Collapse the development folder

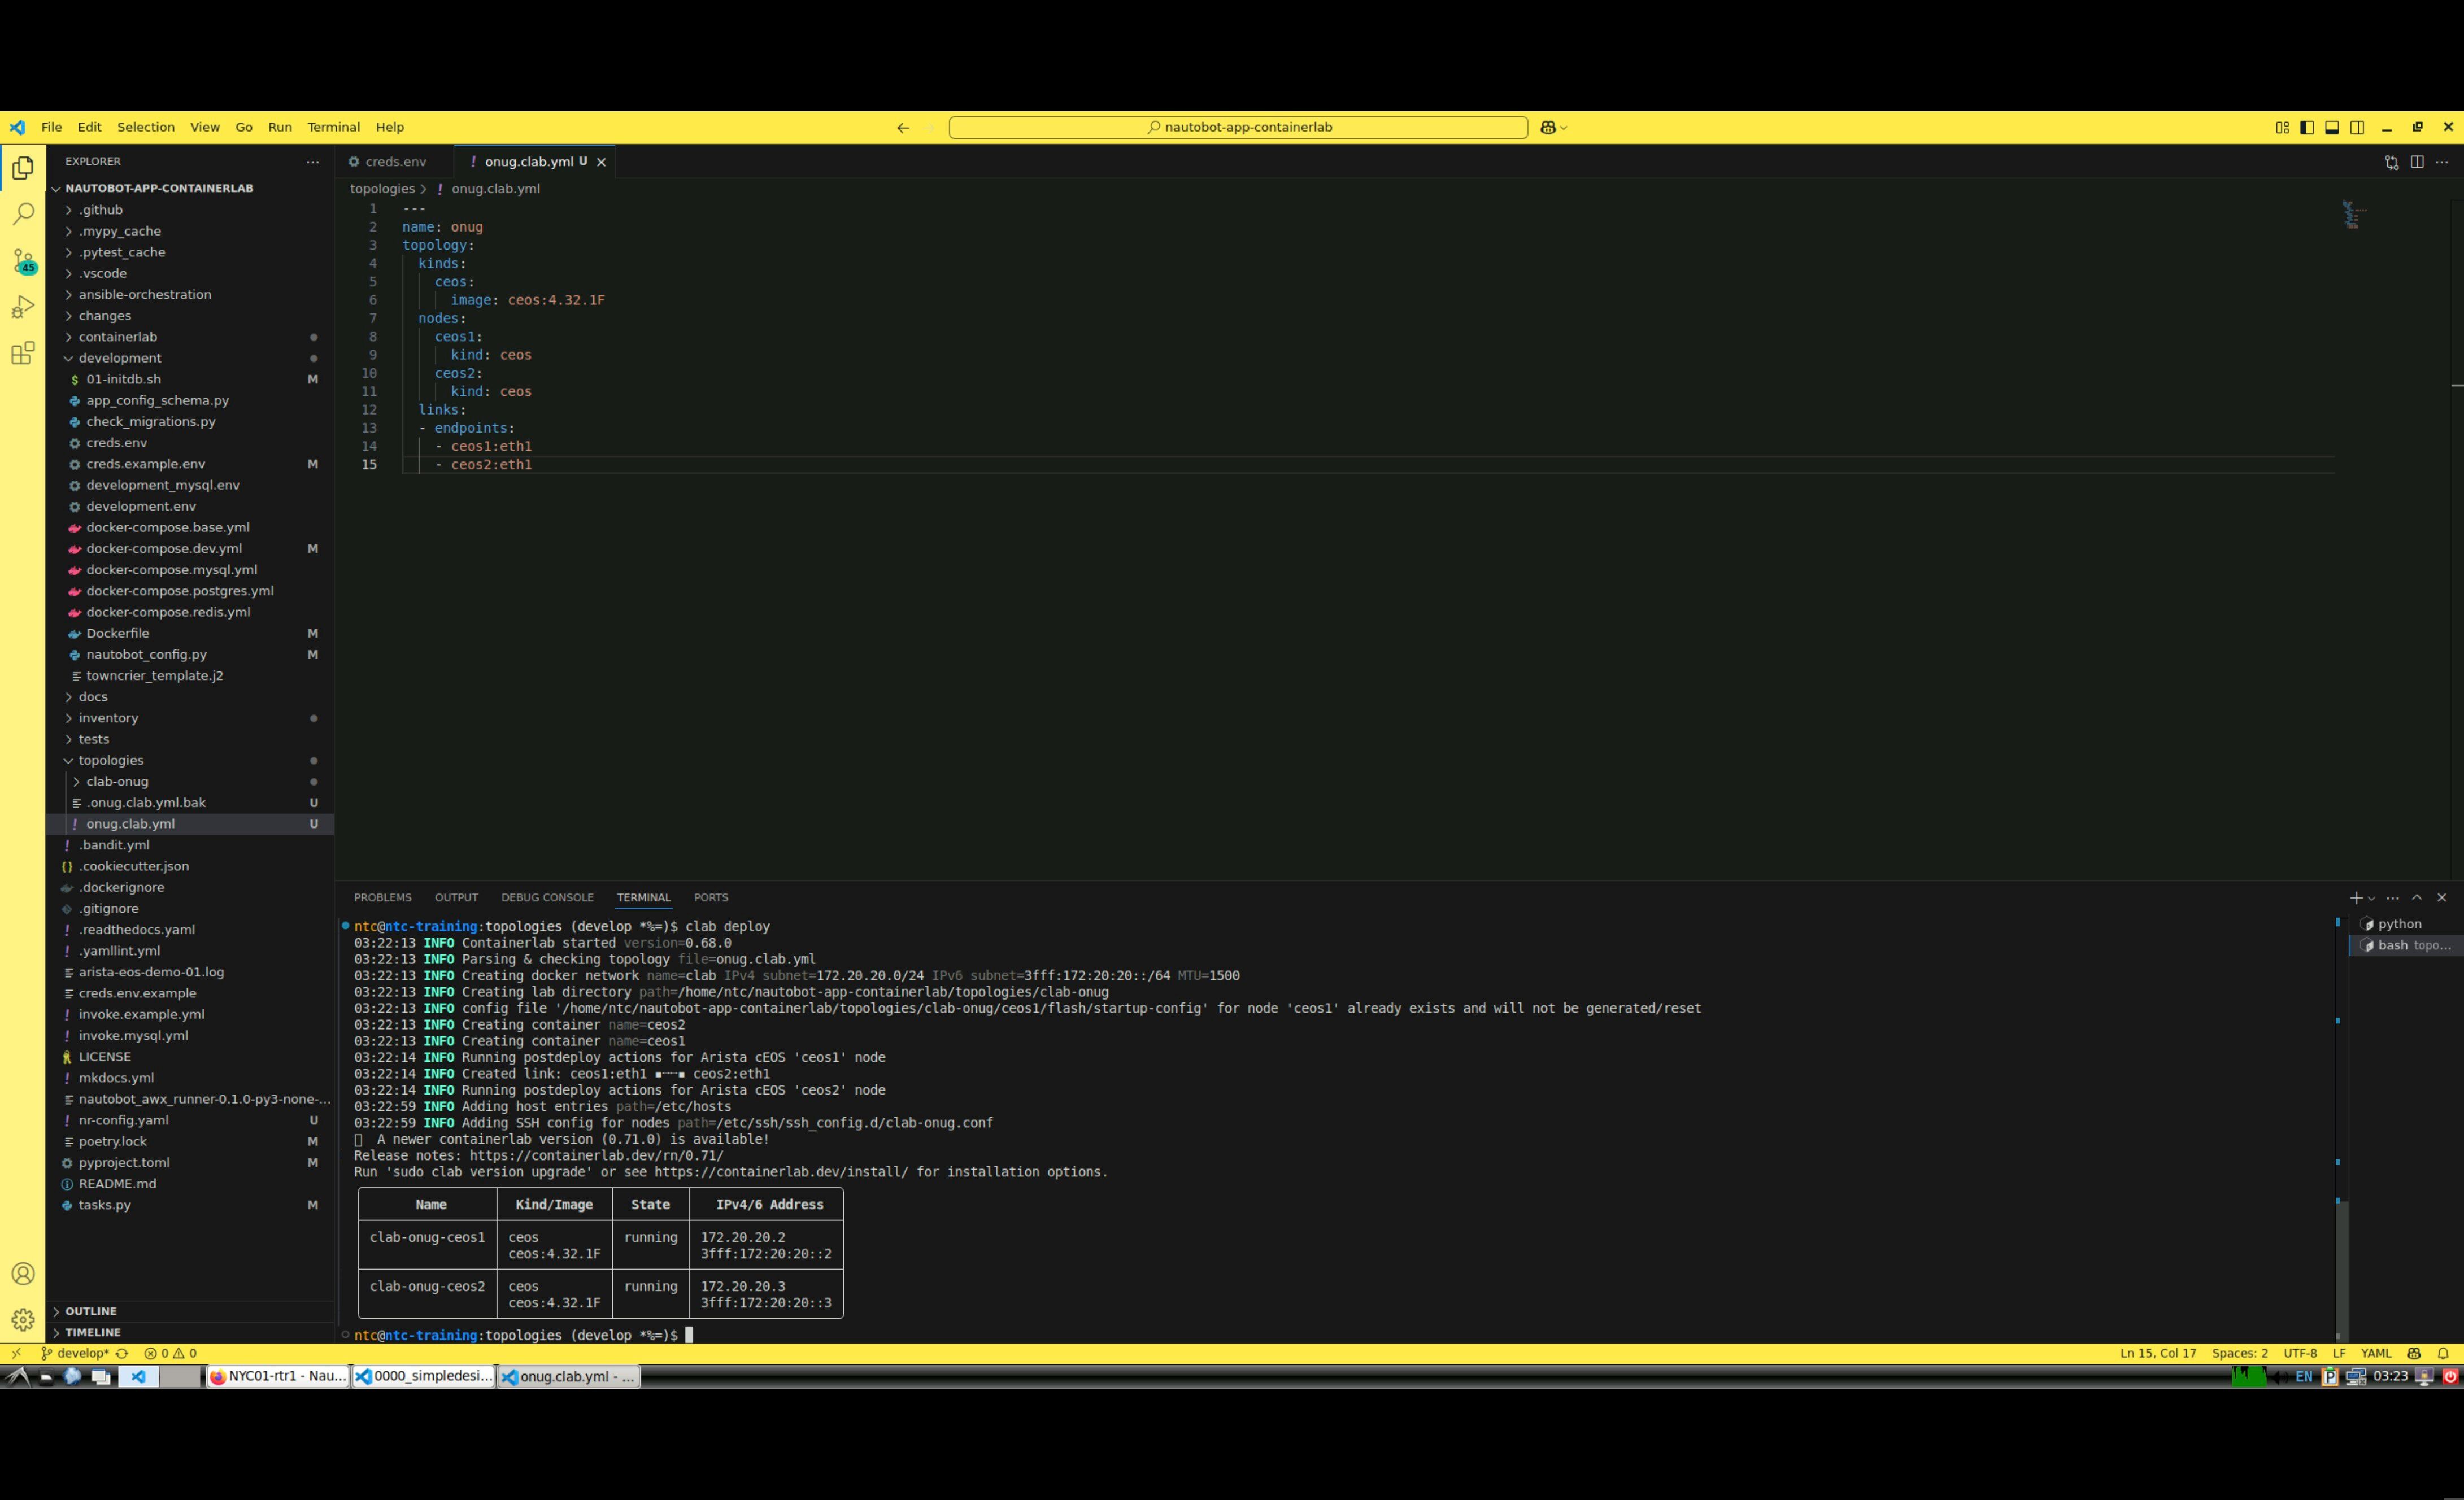tap(120, 358)
